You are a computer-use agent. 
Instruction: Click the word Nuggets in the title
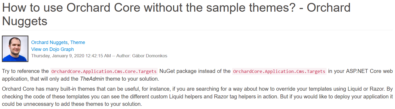coord(25,21)
